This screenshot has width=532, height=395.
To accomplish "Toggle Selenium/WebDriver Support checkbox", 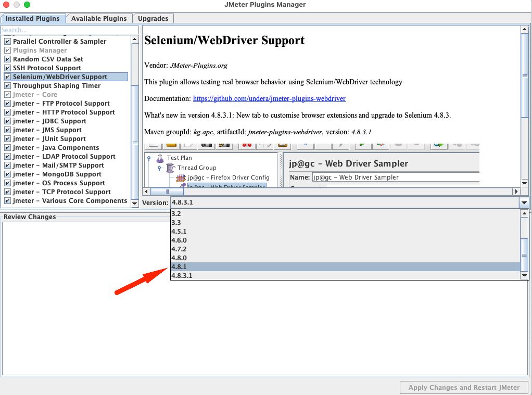I will [7, 77].
